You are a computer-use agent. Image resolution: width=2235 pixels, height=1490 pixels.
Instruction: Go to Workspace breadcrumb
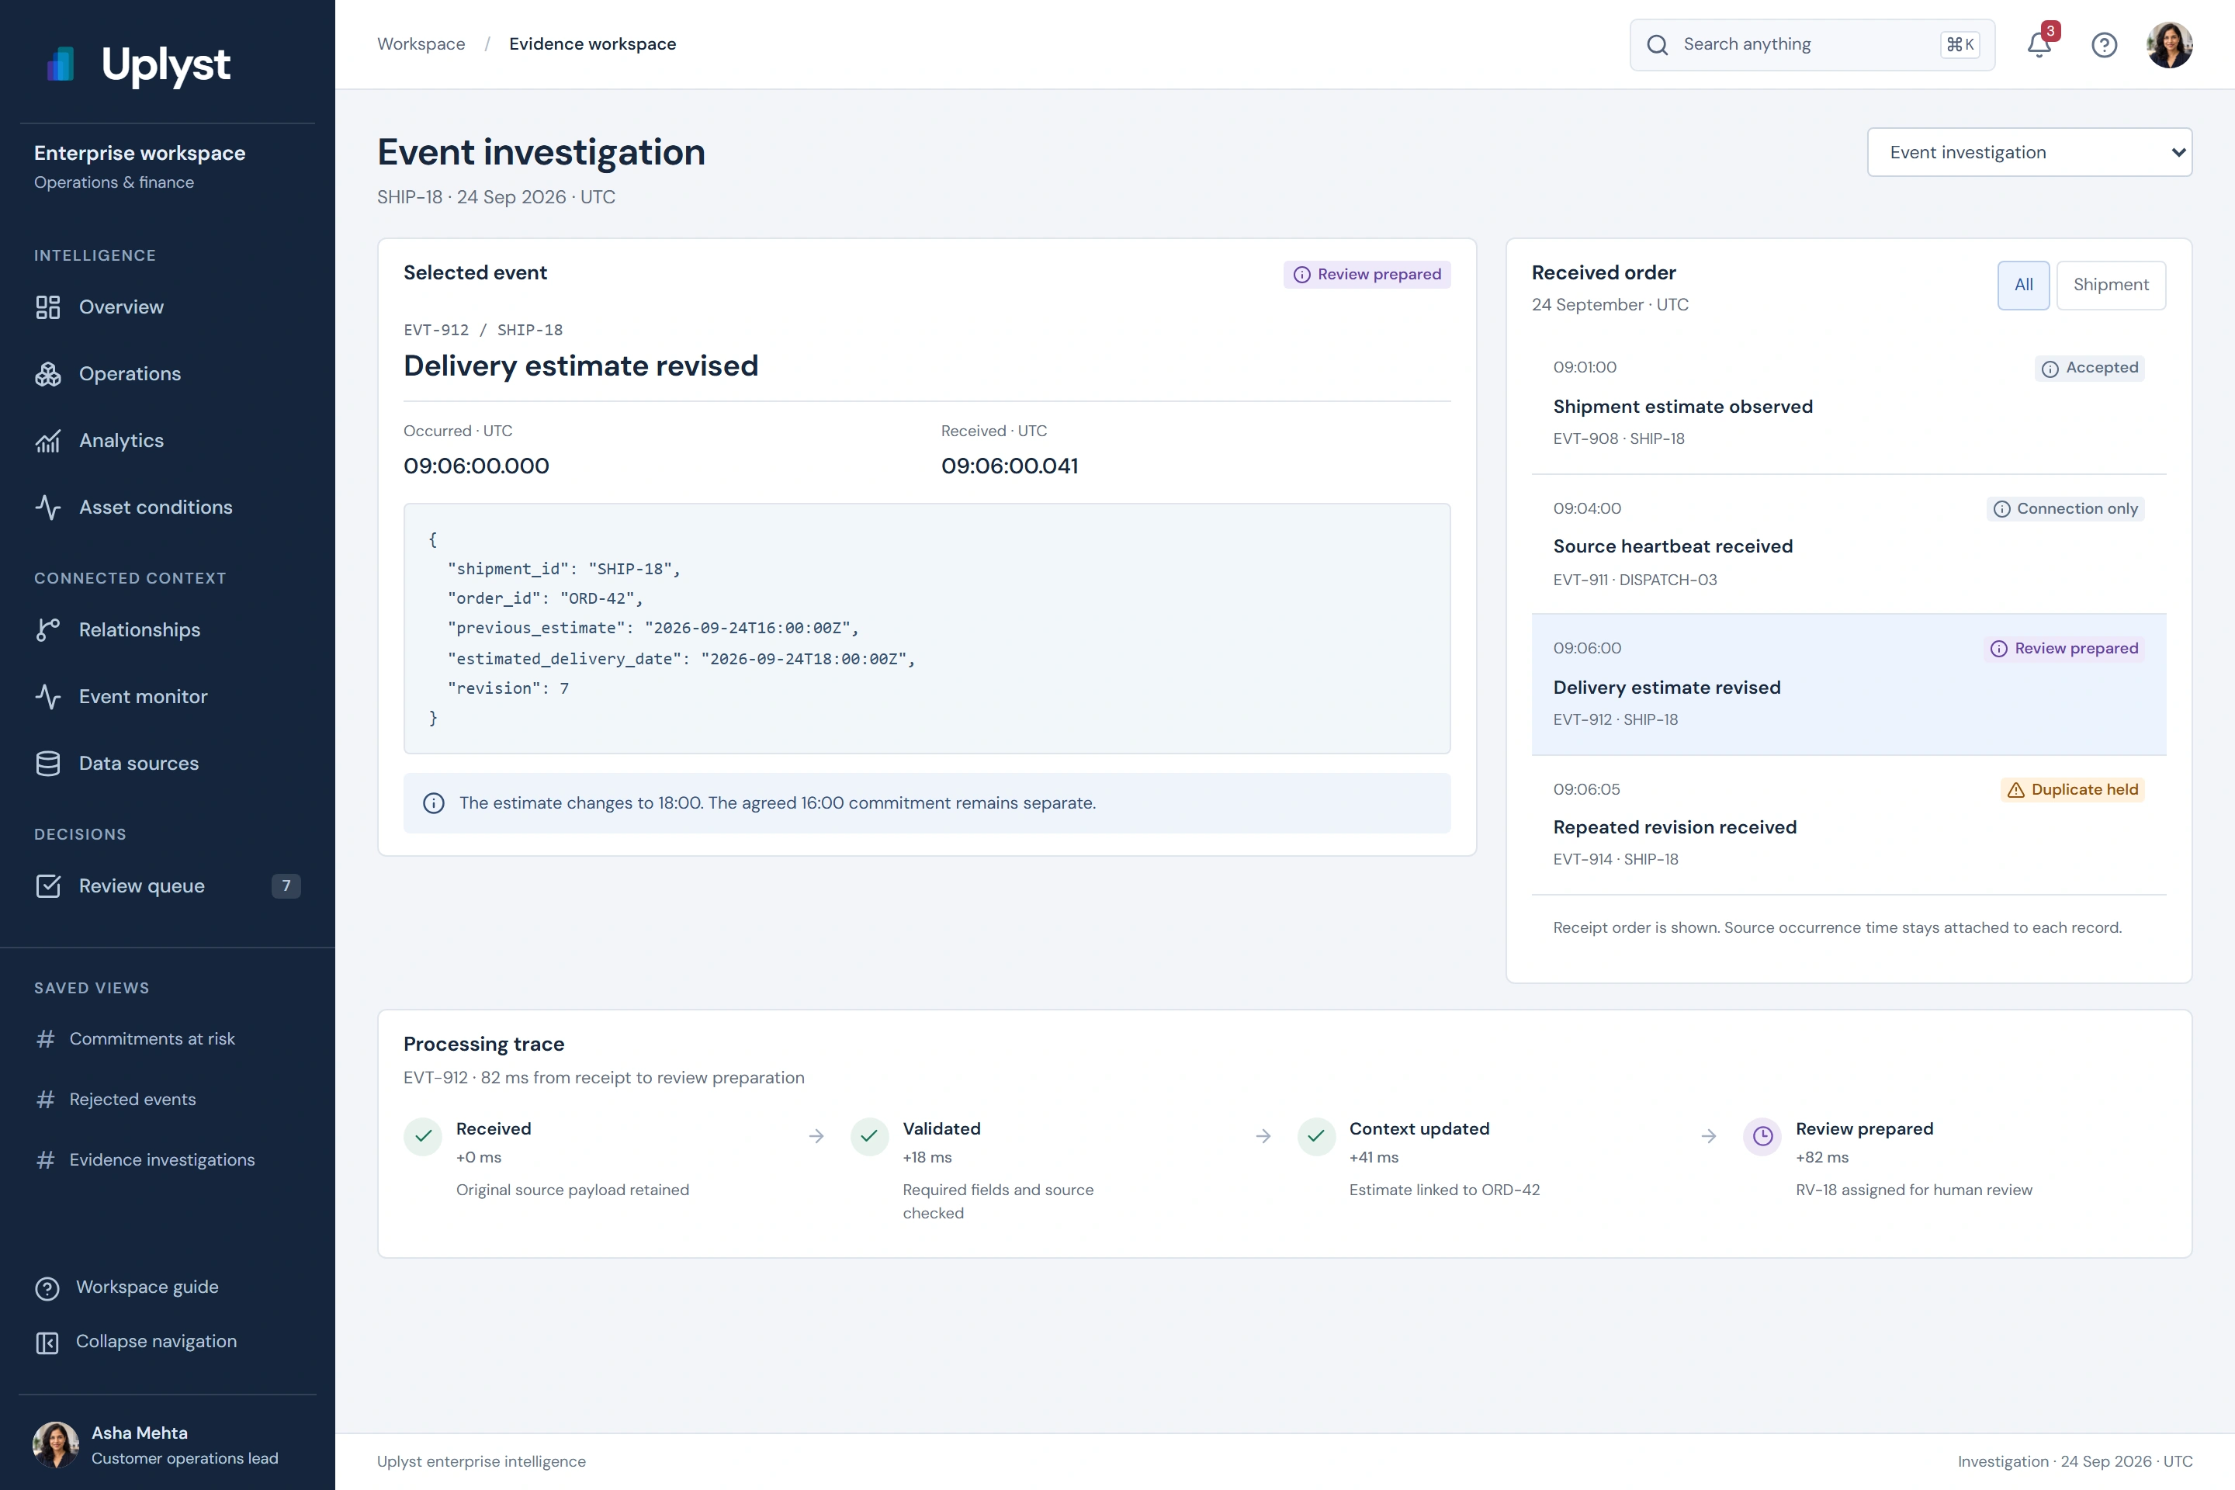[421, 43]
